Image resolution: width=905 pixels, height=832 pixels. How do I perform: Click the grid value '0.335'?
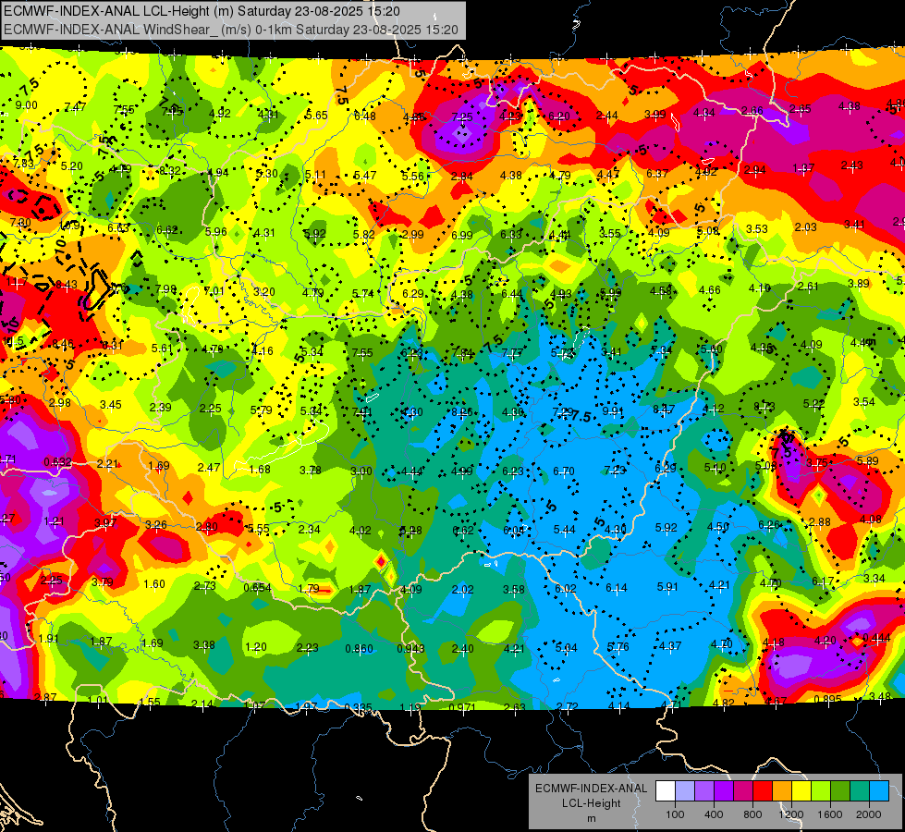pyautogui.click(x=358, y=708)
